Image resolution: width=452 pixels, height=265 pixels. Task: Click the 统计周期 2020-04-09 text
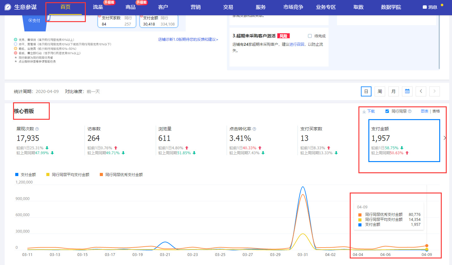[x=36, y=91]
